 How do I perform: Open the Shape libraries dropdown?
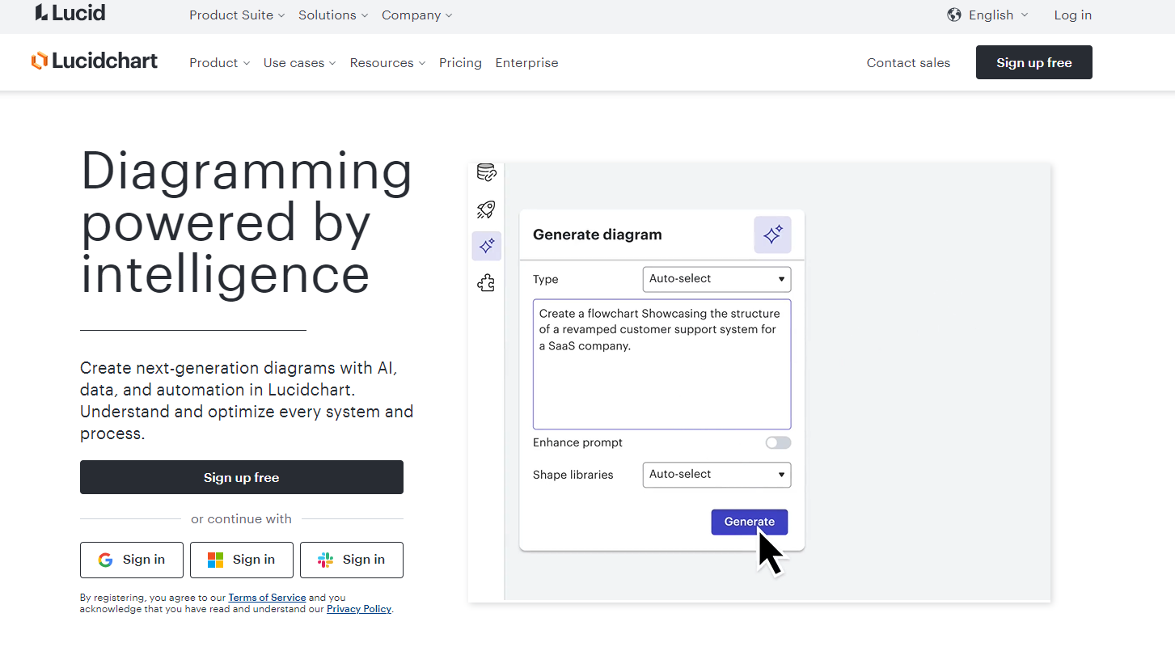coord(716,475)
